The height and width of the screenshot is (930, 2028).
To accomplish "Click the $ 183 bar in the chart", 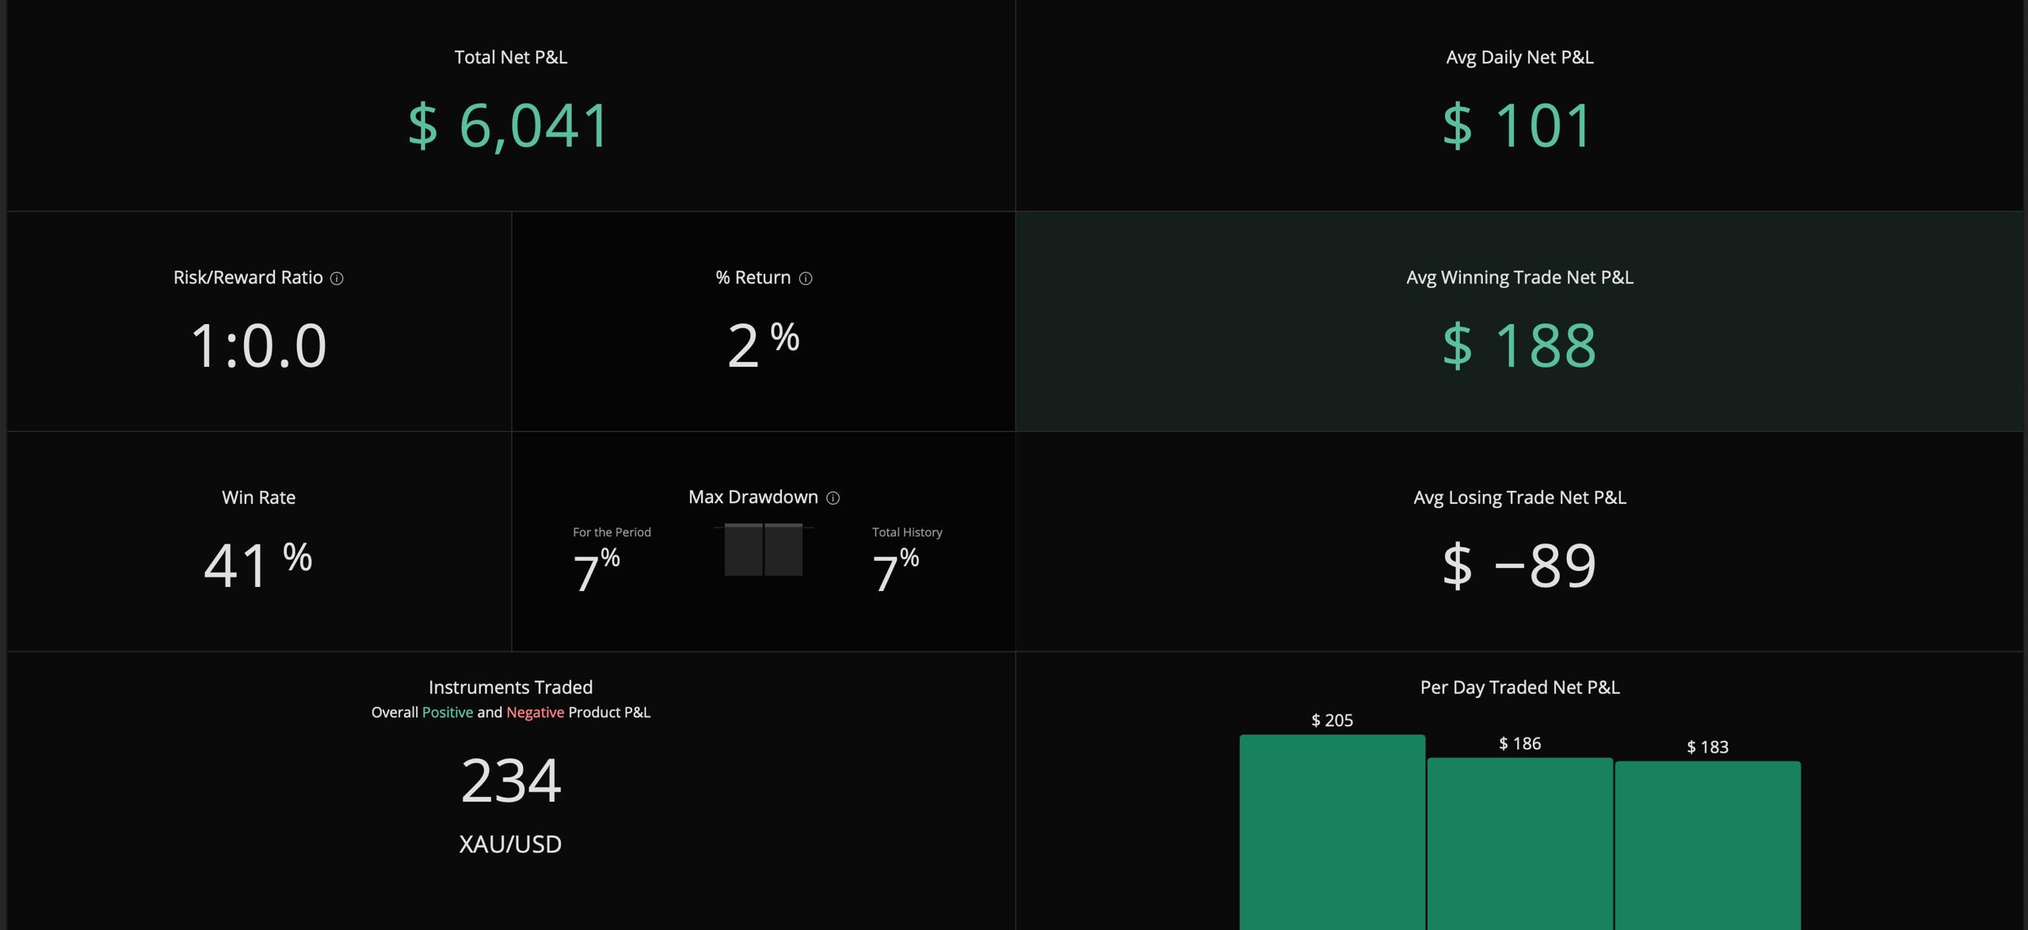I will [1708, 845].
